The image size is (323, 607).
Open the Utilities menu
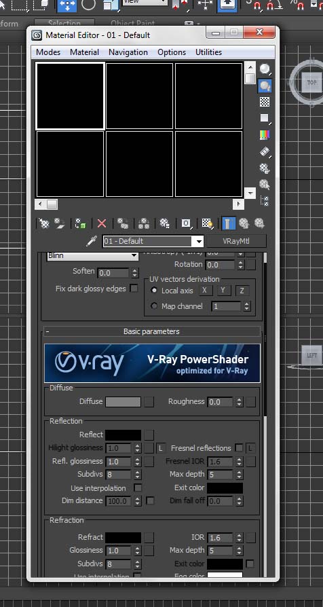click(x=208, y=52)
